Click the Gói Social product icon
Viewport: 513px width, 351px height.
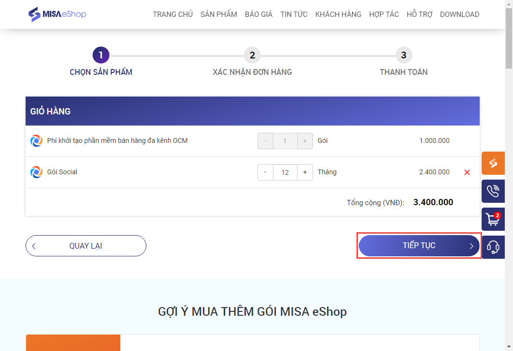coord(36,172)
